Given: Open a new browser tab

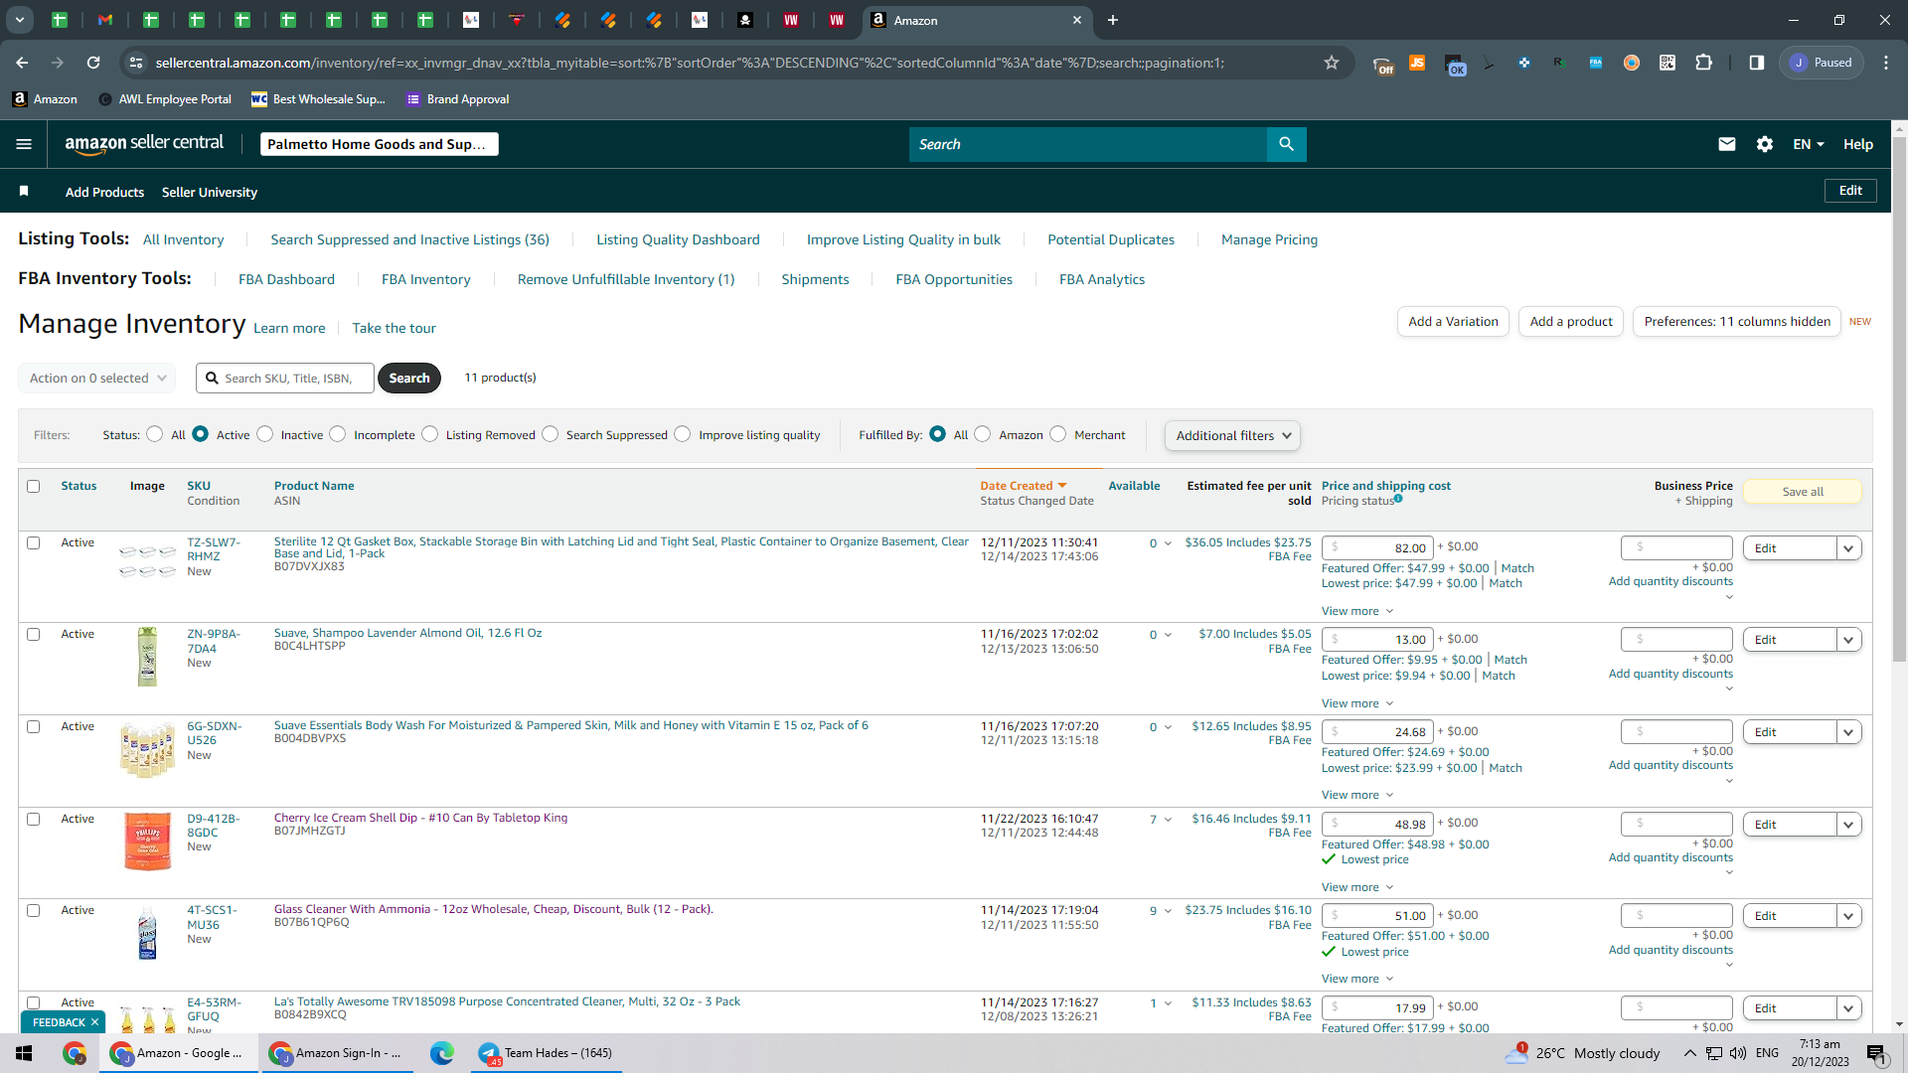Looking at the screenshot, I should click(x=1113, y=20).
